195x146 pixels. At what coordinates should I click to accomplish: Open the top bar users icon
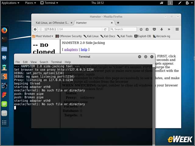pyautogui.click(x=161, y=3)
